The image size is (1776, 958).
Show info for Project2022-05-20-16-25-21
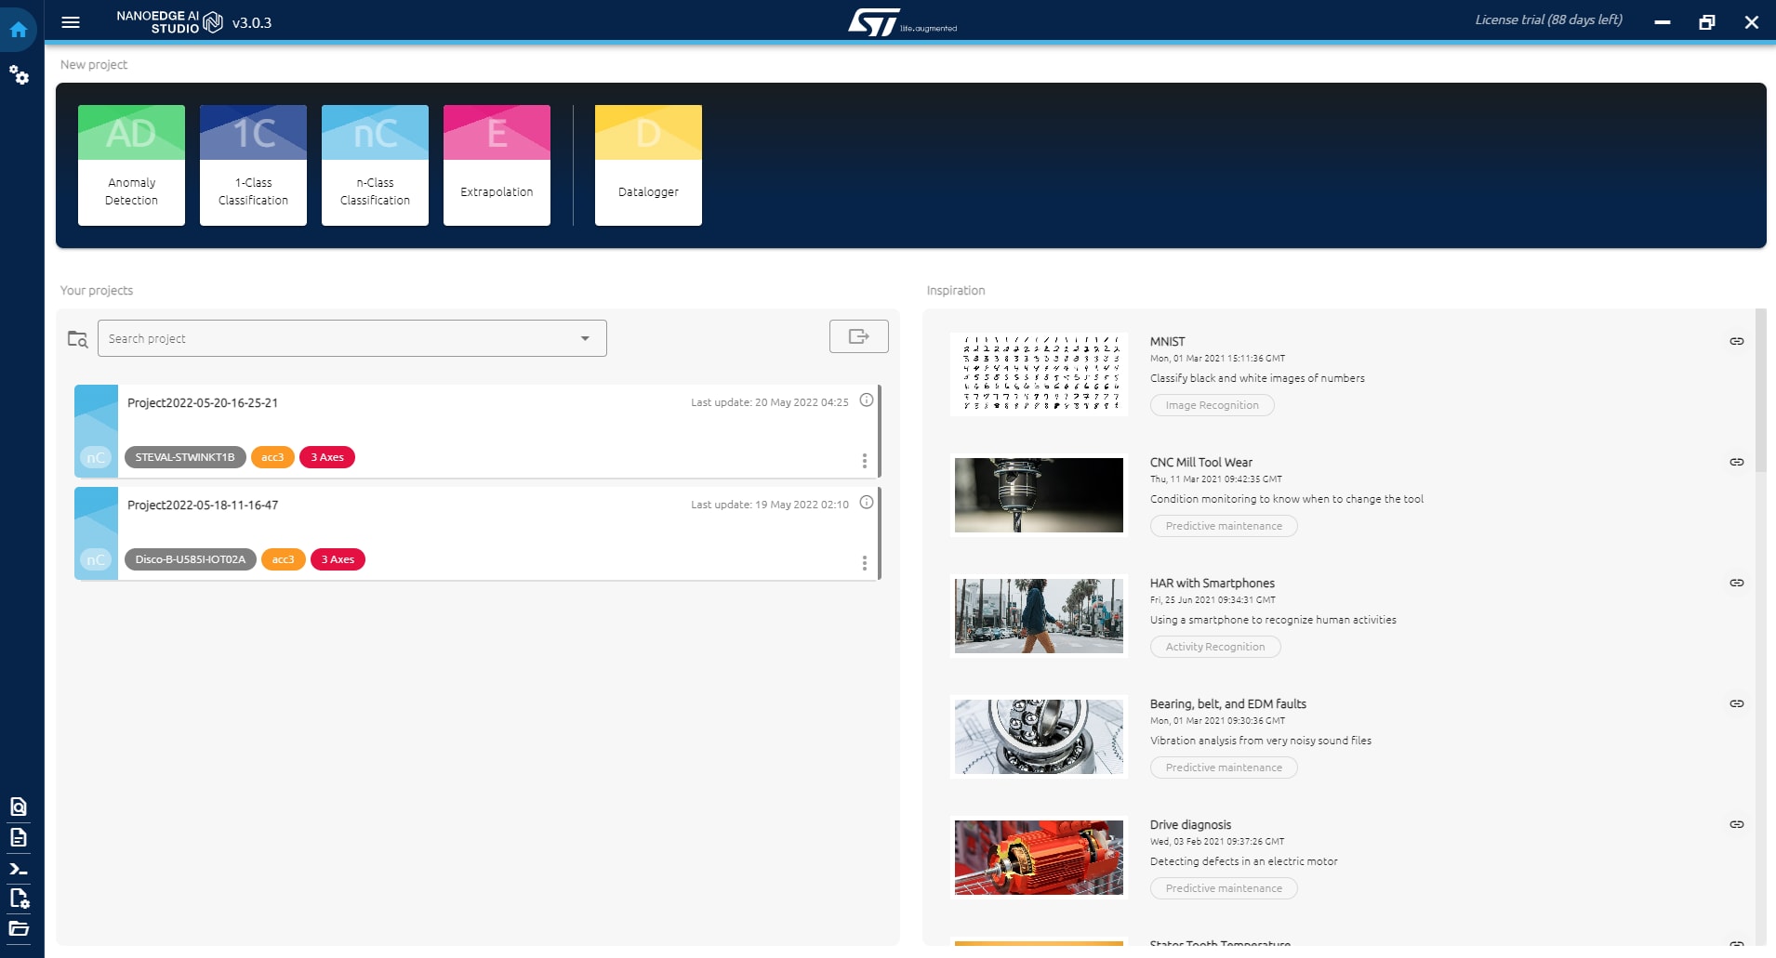[867, 400]
